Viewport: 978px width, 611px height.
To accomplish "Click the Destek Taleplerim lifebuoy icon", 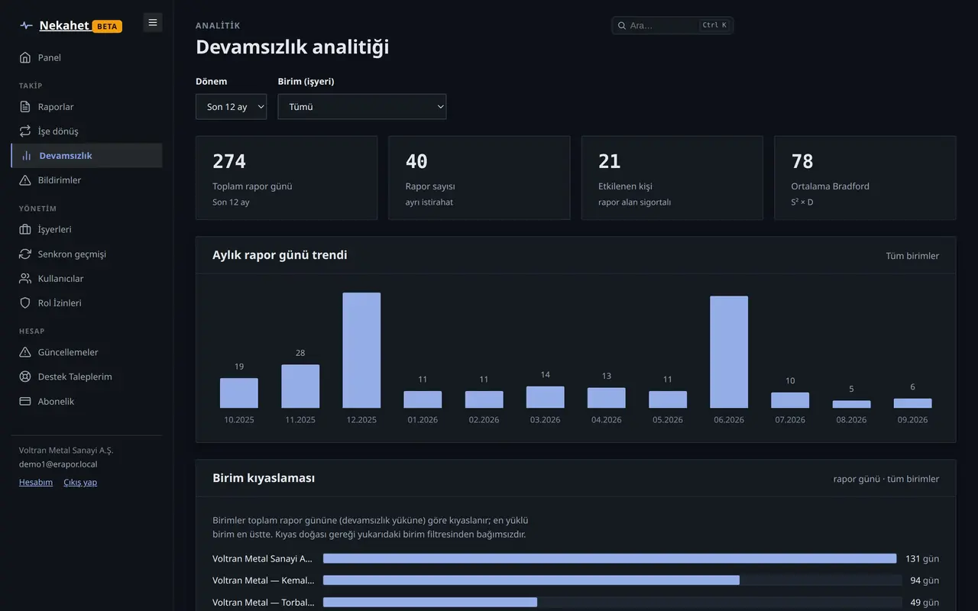I will [x=25, y=377].
